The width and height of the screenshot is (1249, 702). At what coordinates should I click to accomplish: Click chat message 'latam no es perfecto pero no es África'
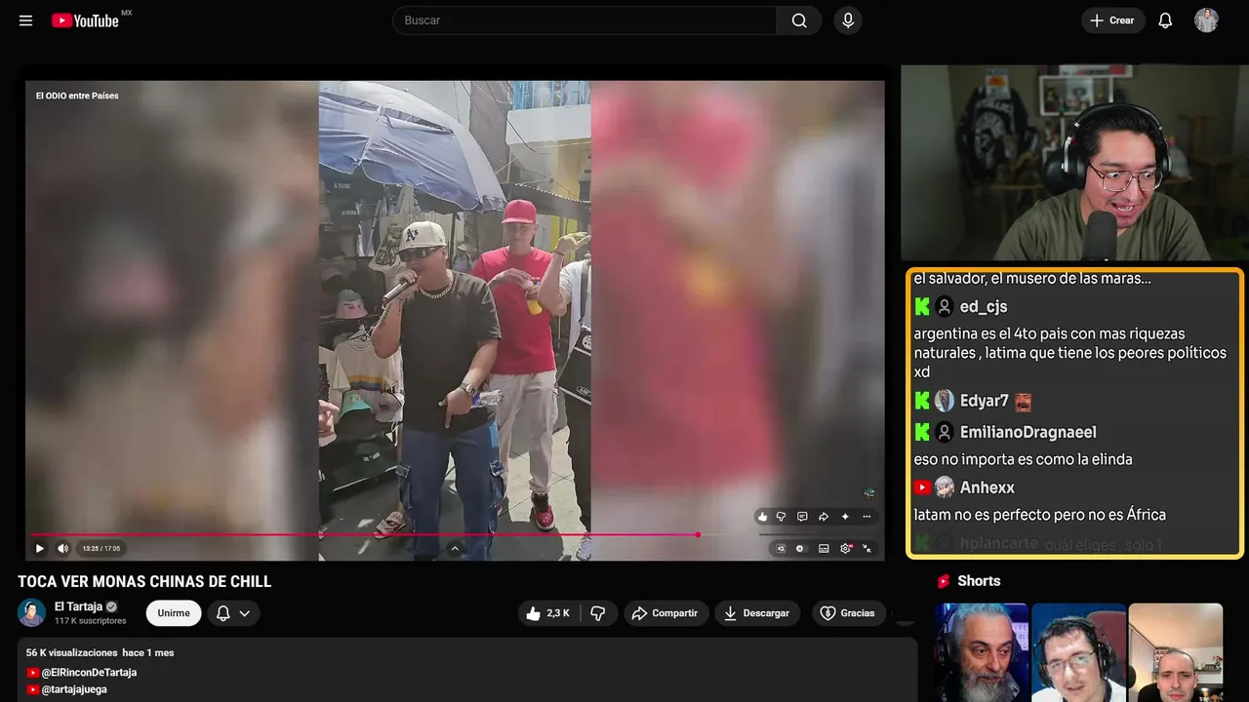coord(1040,515)
